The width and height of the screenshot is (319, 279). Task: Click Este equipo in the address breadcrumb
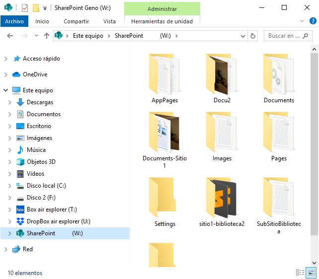pos(89,36)
